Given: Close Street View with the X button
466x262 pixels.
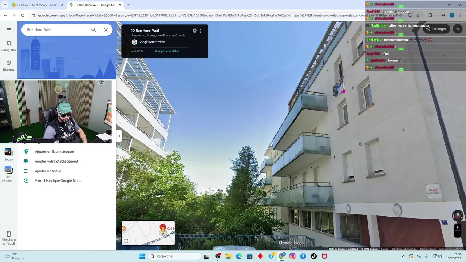Looking at the screenshot, I should [x=458, y=29].
